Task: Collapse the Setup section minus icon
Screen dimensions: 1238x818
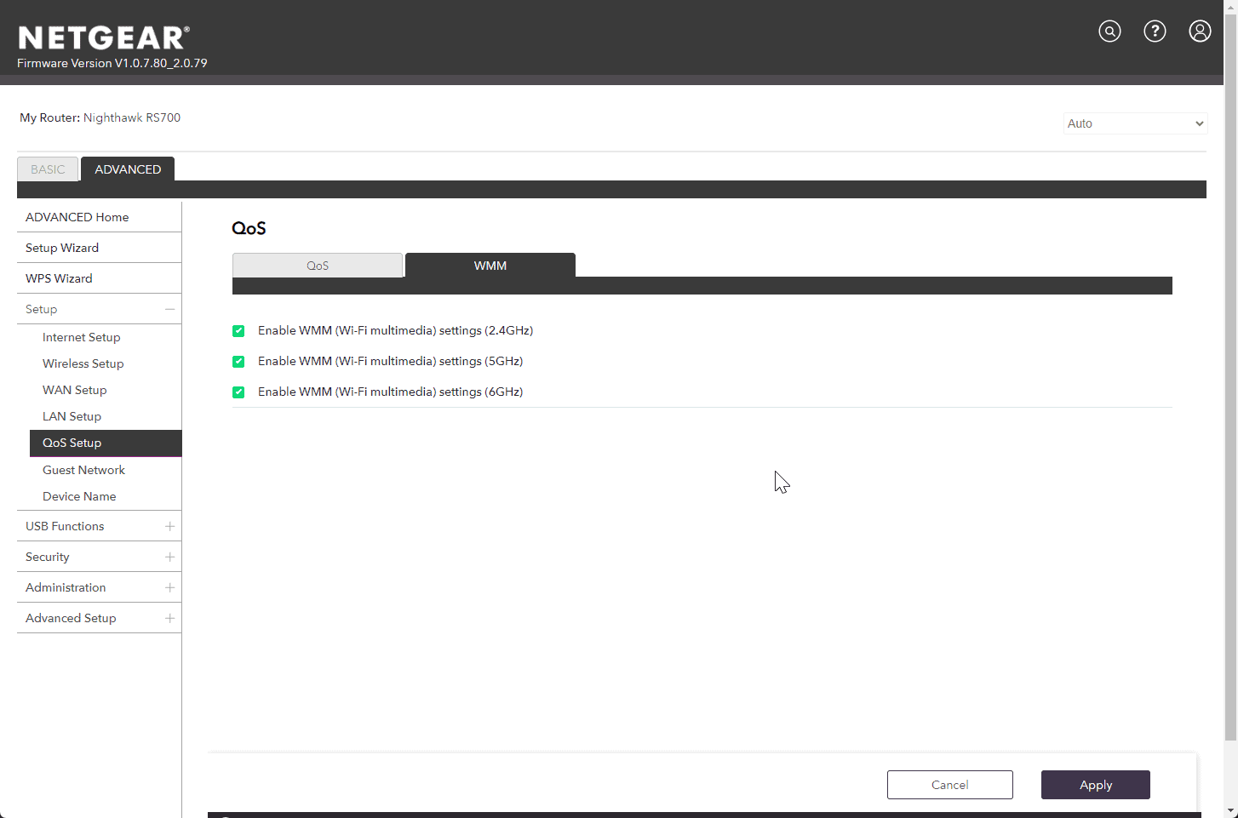Action: (169, 309)
